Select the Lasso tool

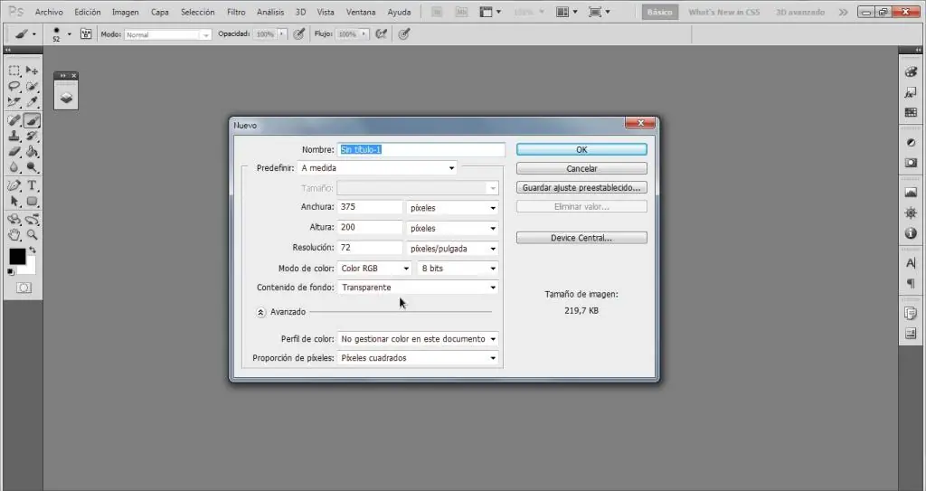tap(14, 86)
